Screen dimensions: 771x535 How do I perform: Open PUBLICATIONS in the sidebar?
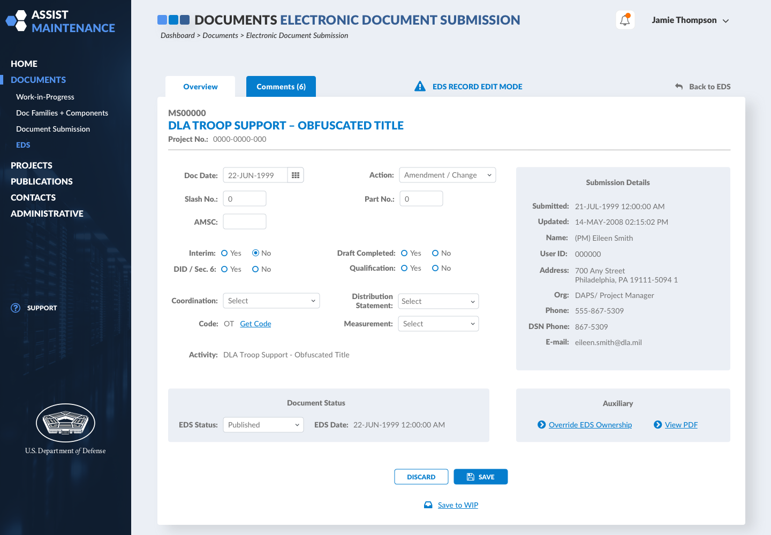(x=42, y=181)
